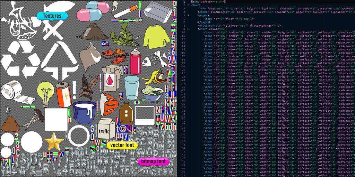Click the white solid square sprite
The width and height of the screenshot is (355, 177).
click(x=56, y=119)
